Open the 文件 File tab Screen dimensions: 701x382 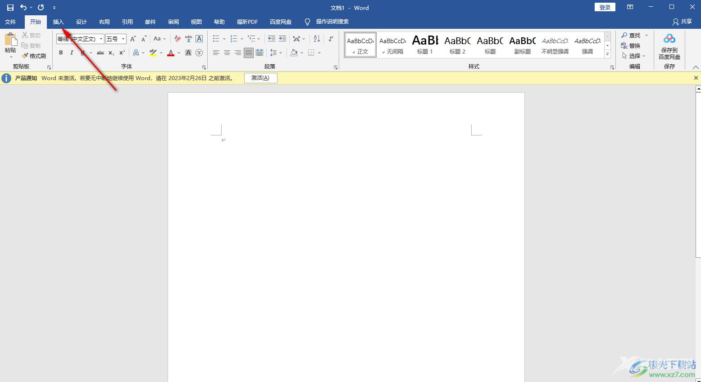(10, 22)
